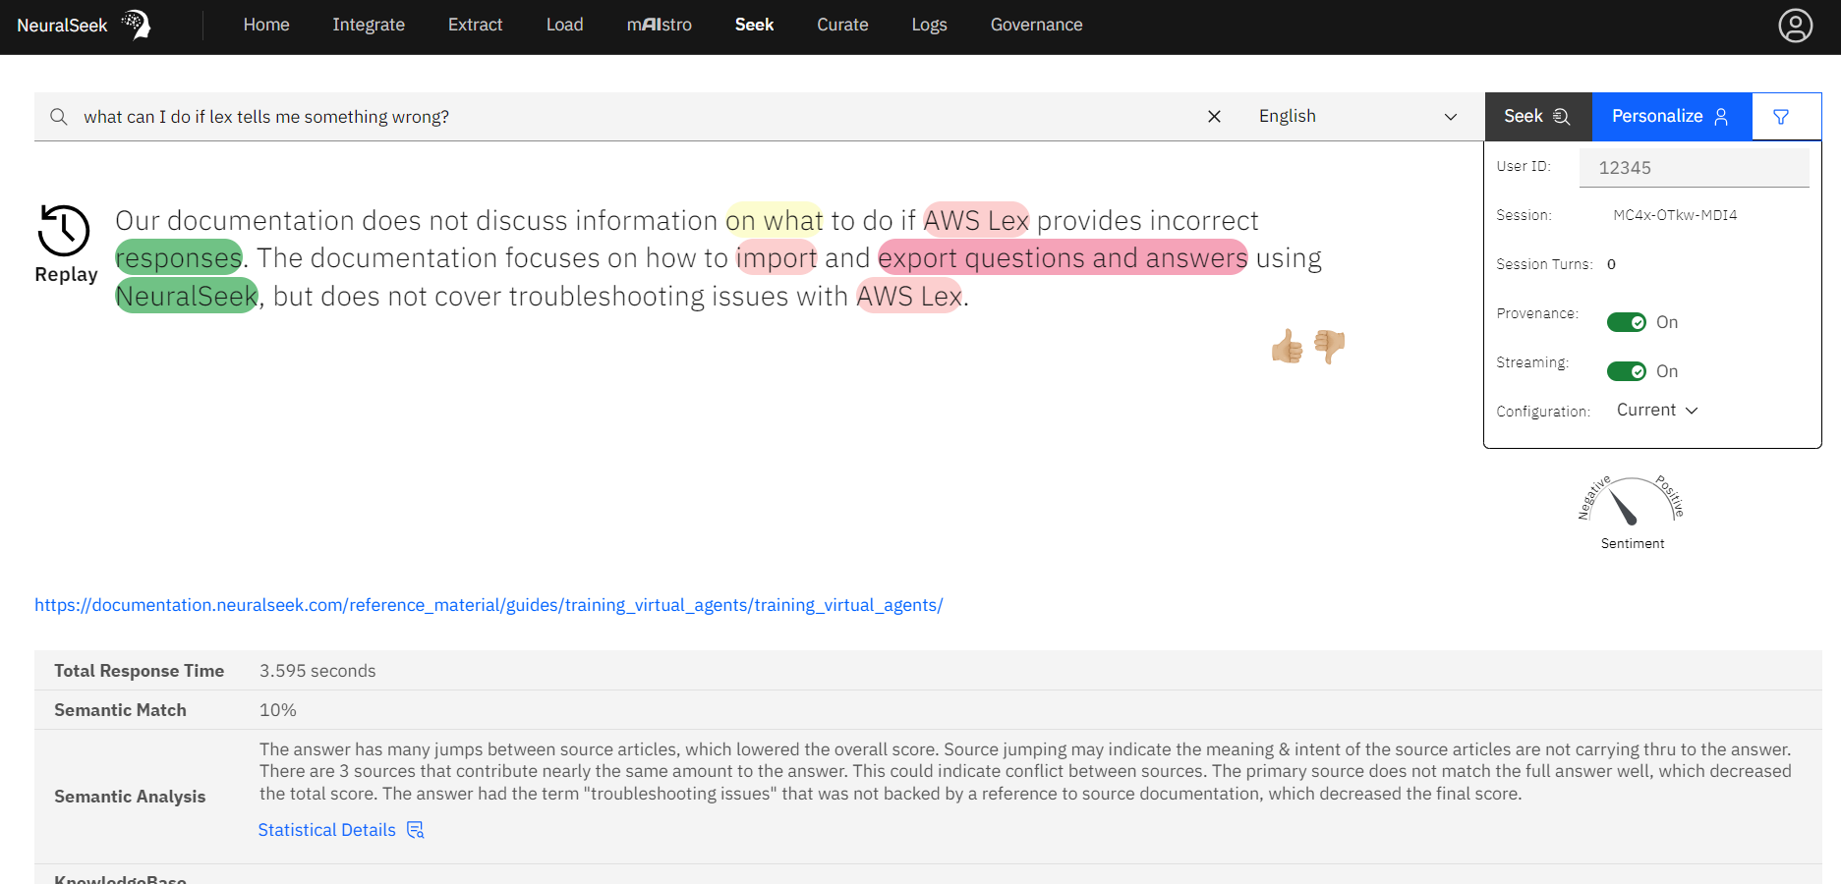Toggle Streaming switch off
Screen dimensions: 1841x884
click(x=1626, y=371)
